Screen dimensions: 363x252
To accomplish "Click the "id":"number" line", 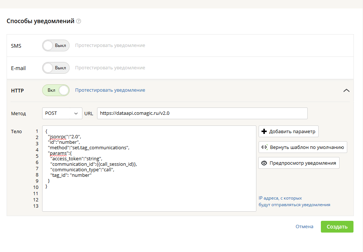I will (x=64, y=142).
